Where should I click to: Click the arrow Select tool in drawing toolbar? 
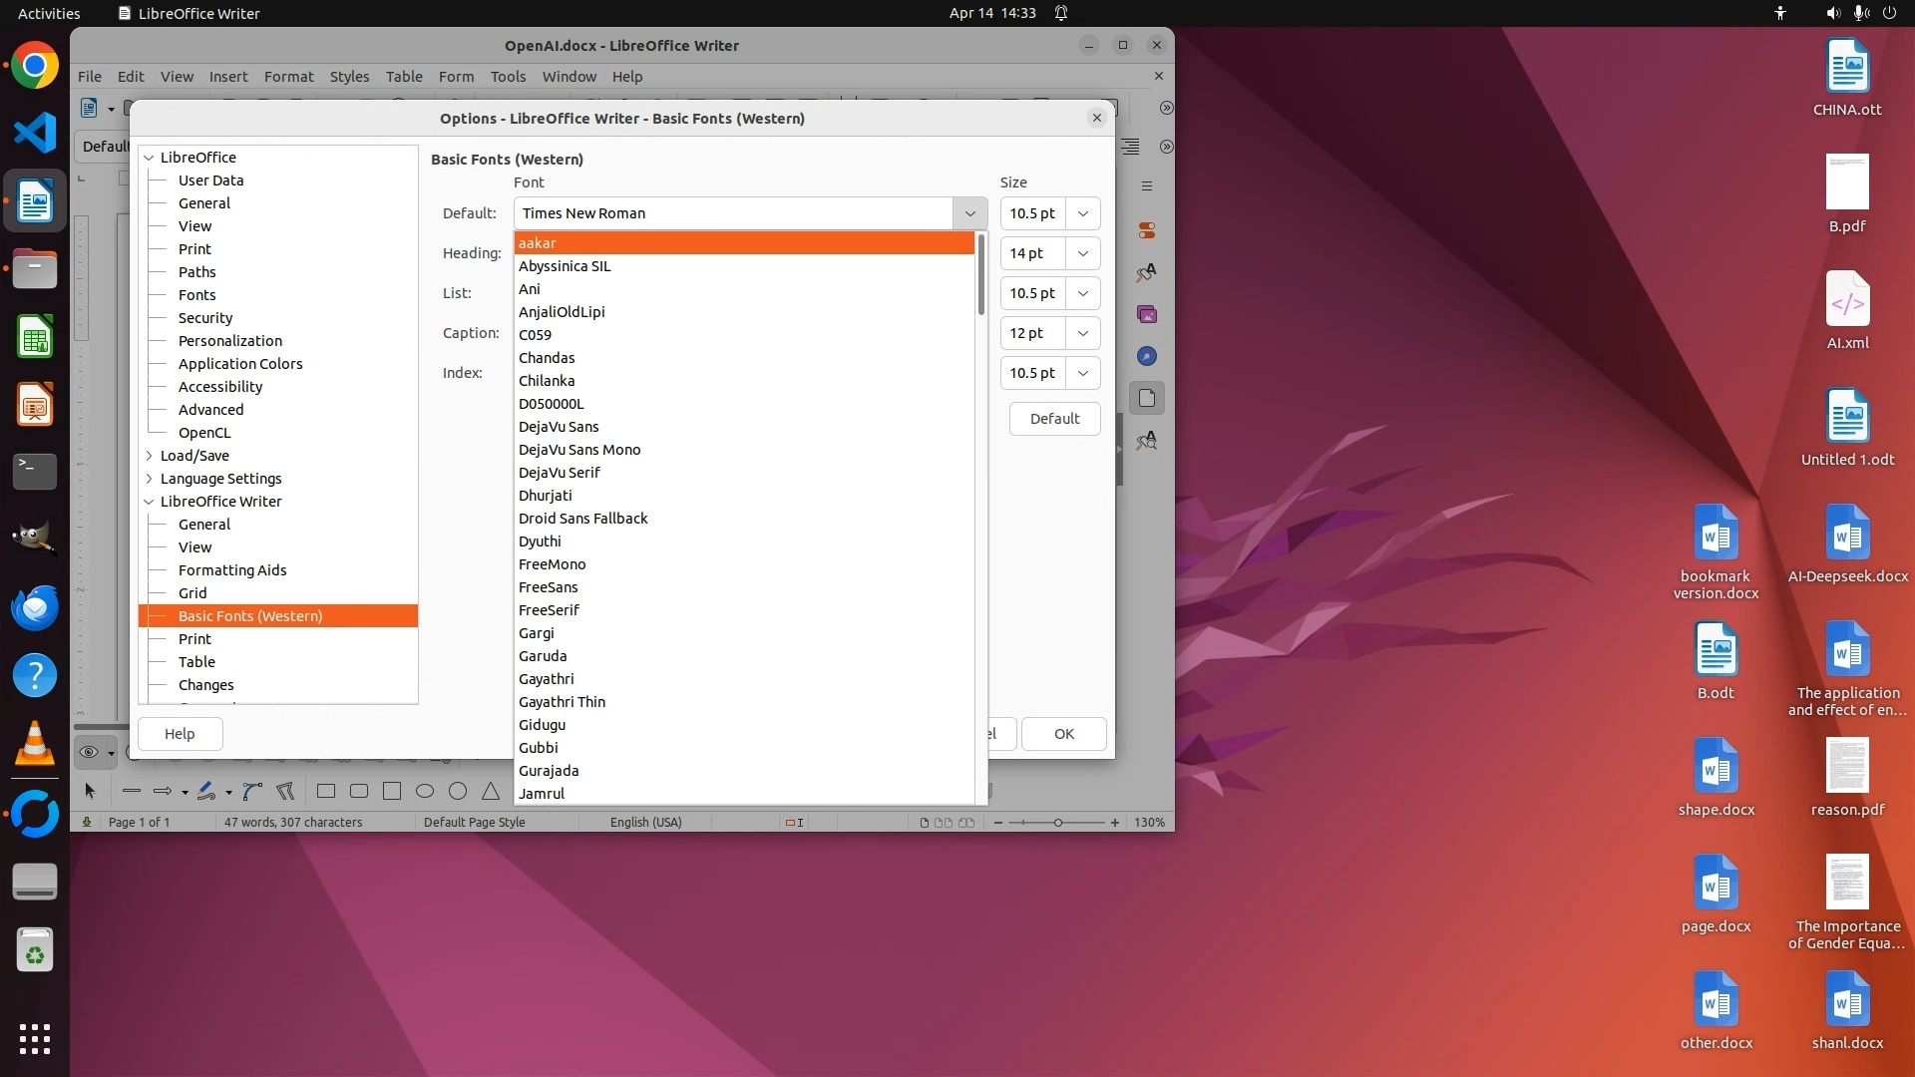pos(90,792)
